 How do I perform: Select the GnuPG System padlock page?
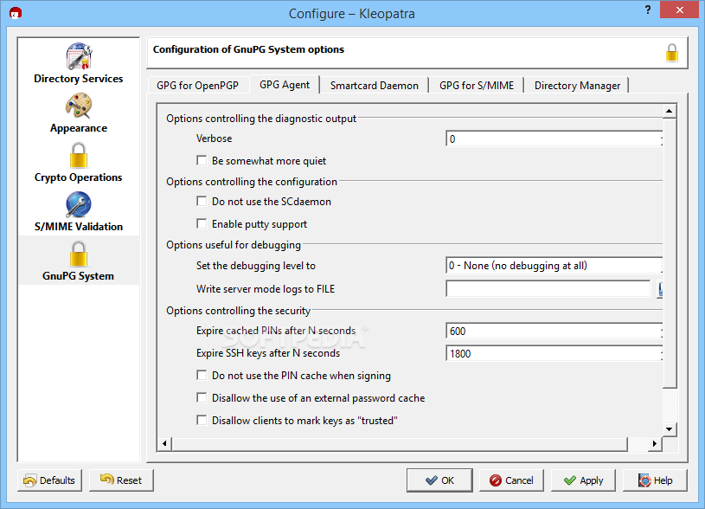click(x=79, y=261)
